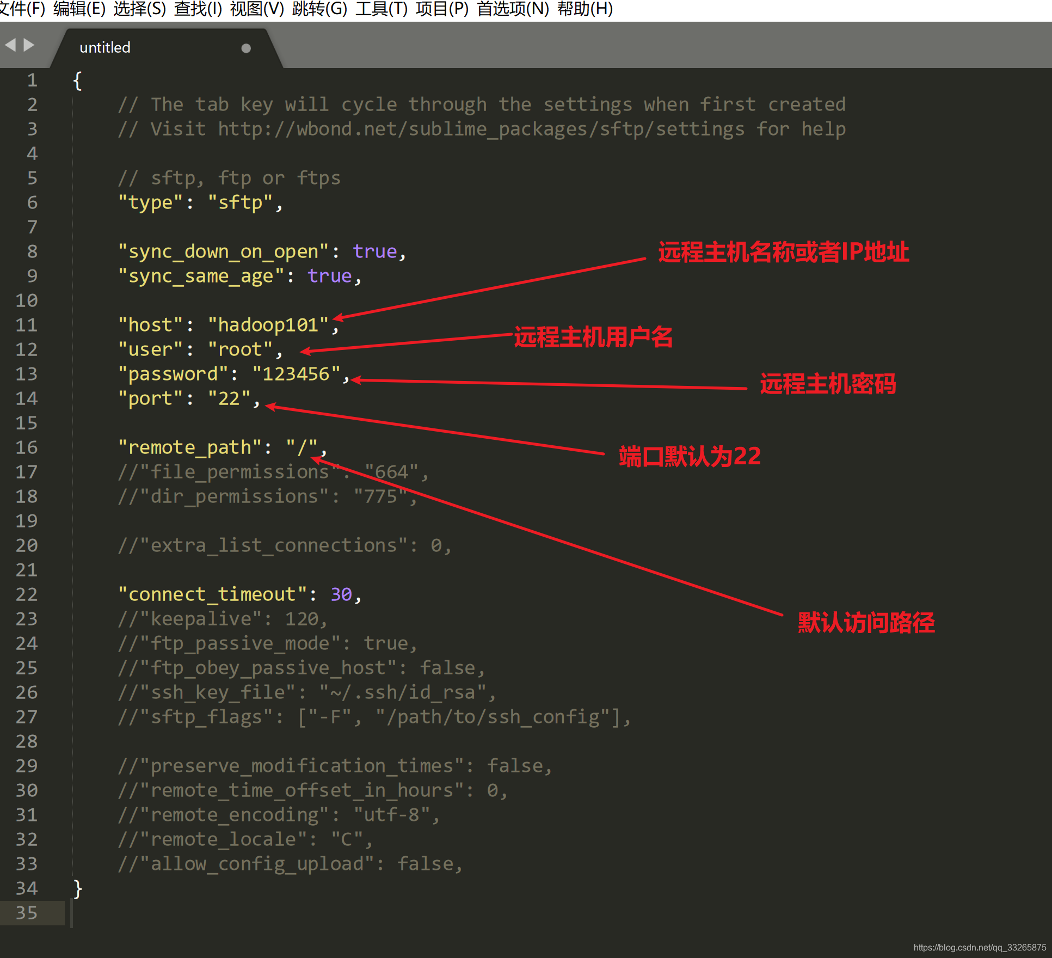Open the 文件(F) menu

22,9
